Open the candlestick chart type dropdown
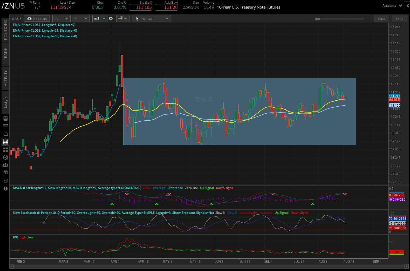 100,19
